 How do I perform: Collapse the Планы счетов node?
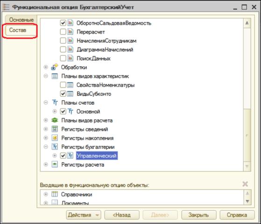click(46, 102)
